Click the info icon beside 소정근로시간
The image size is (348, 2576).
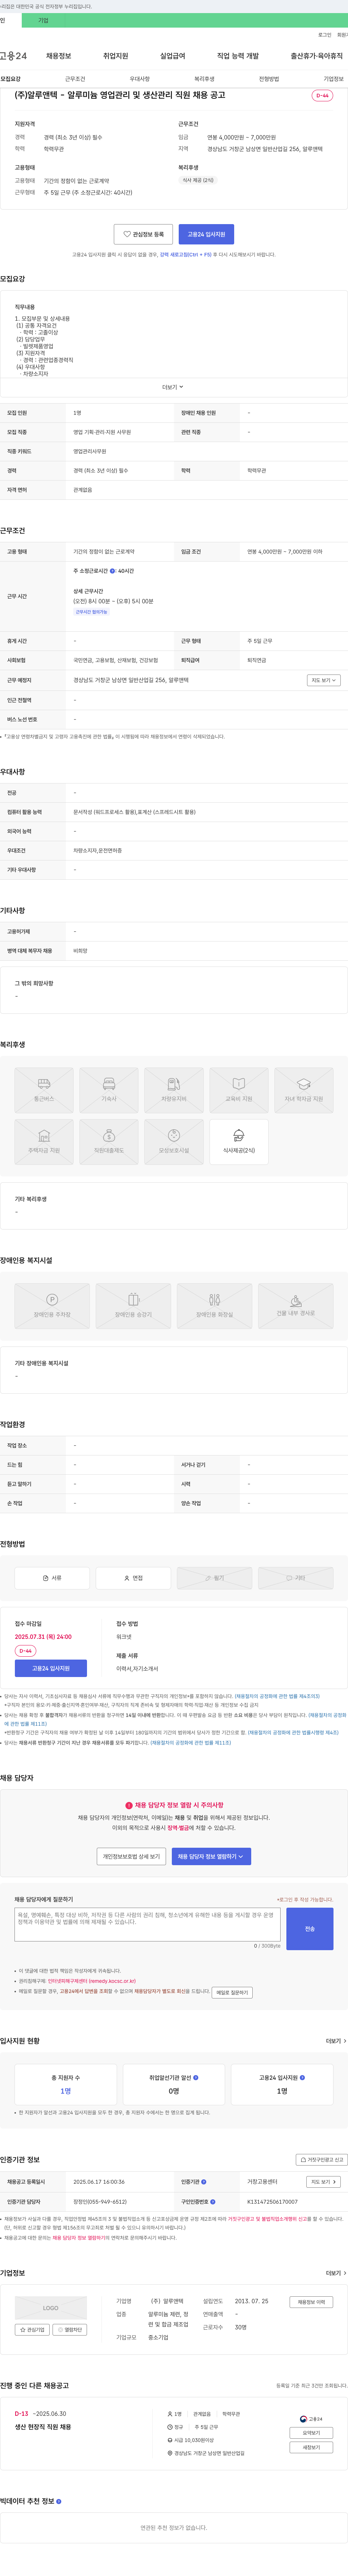click(113, 571)
